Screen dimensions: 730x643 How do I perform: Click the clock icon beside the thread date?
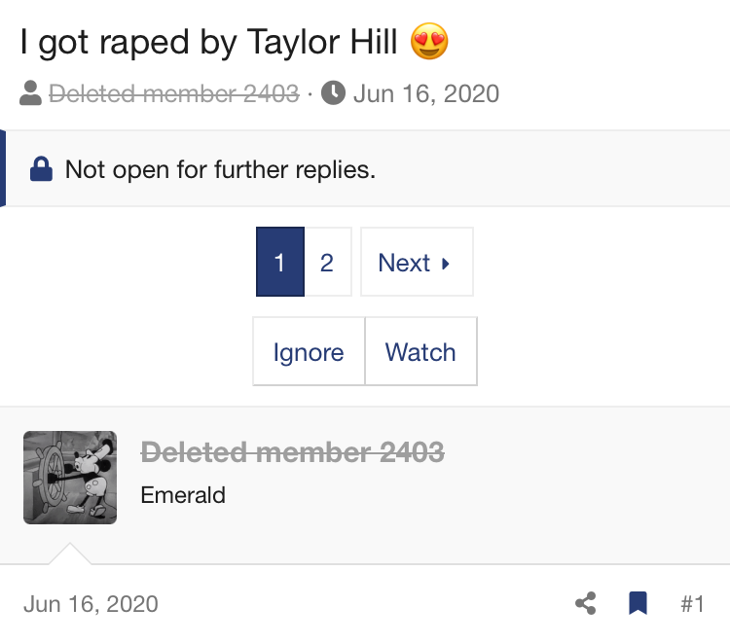[x=333, y=93]
